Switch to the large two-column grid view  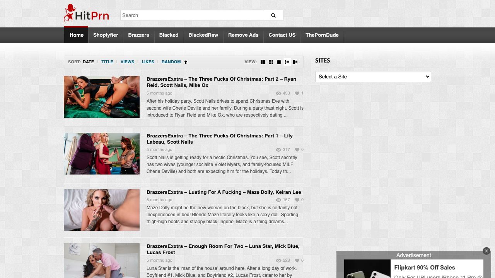click(263, 62)
